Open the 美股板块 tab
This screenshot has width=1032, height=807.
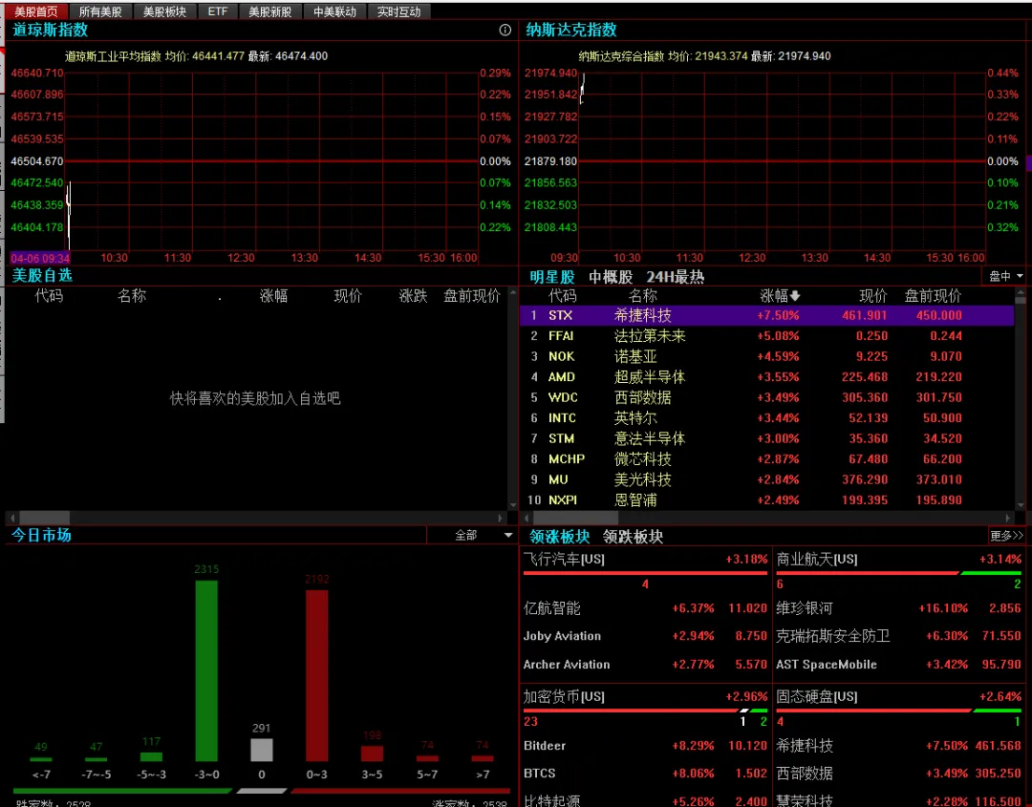[164, 11]
